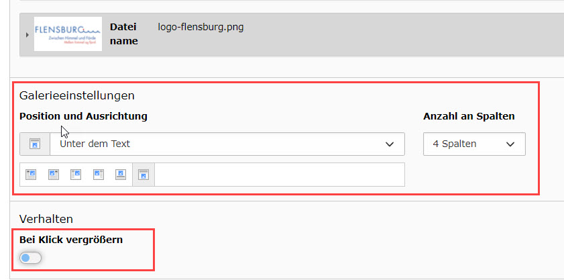
Task: Open the '4 Spalten' column count dropdown
Action: 473,144
